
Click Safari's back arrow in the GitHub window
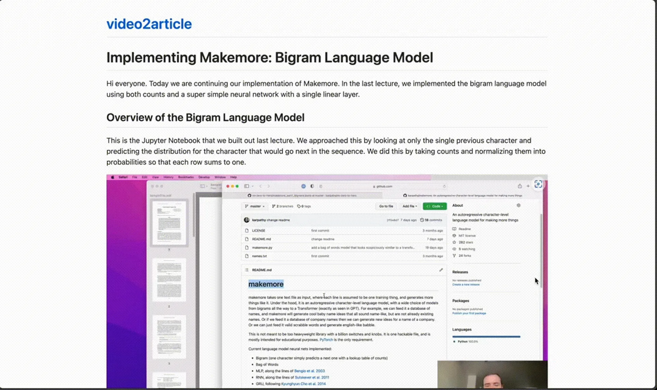pos(260,186)
